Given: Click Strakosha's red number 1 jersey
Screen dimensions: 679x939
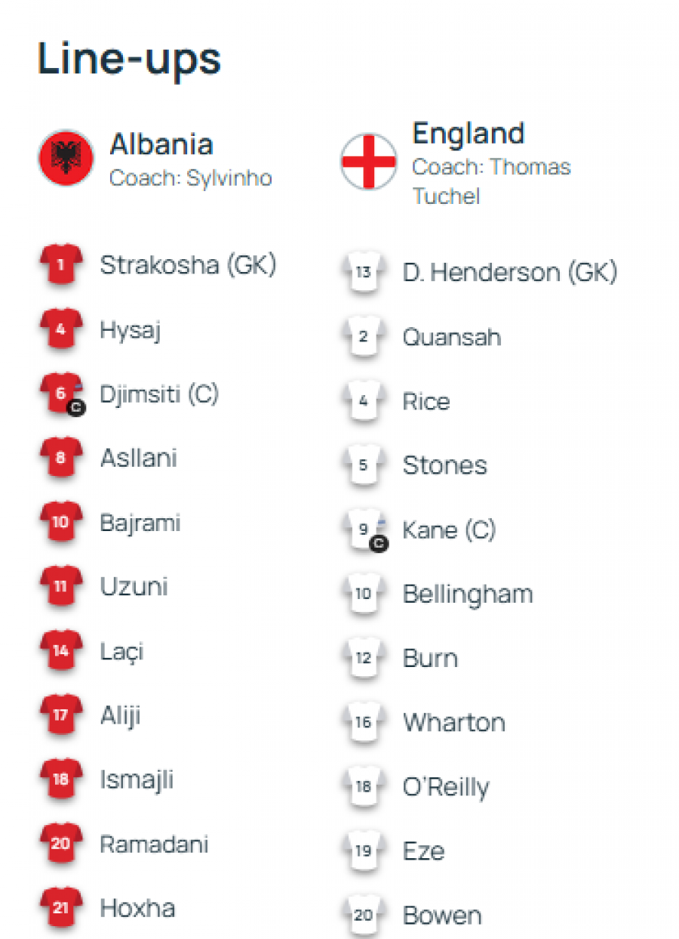Looking at the screenshot, I should pyautogui.click(x=60, y=264).
